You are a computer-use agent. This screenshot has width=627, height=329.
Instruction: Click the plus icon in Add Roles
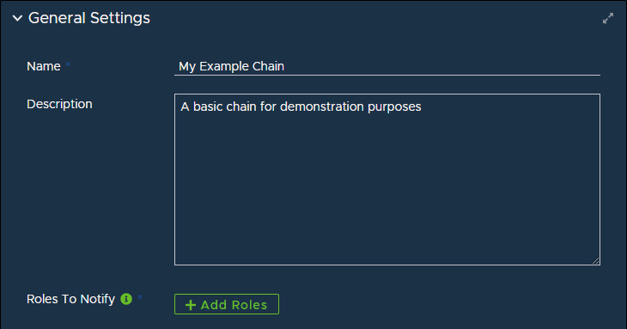pyautogui.click(x=191, y=305)
